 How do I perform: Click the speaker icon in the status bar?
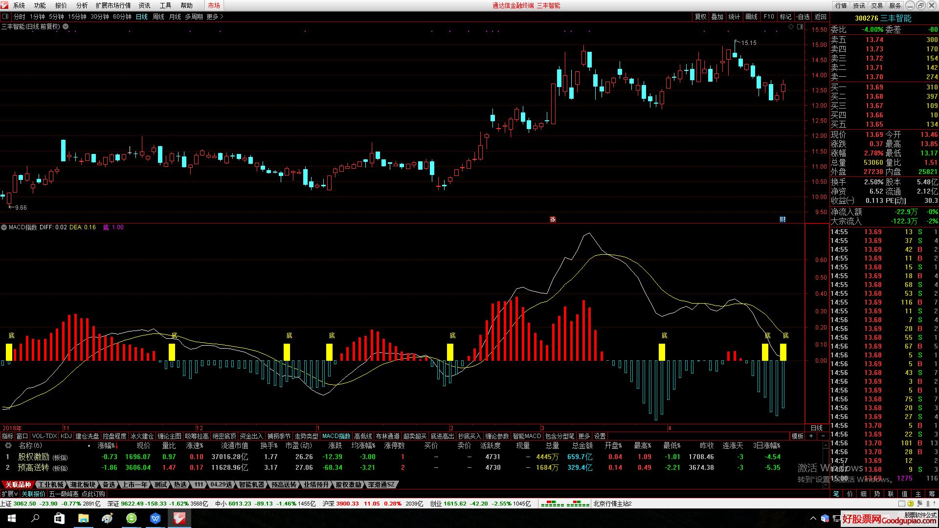[x=919, y=504]
